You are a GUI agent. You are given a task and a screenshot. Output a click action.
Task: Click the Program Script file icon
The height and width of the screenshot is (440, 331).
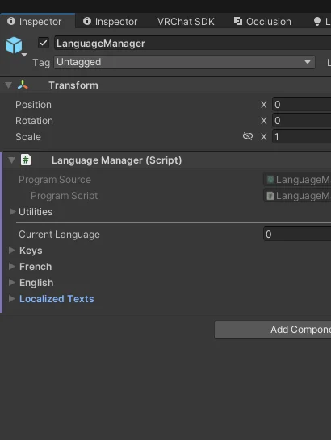tap(270, 196)
